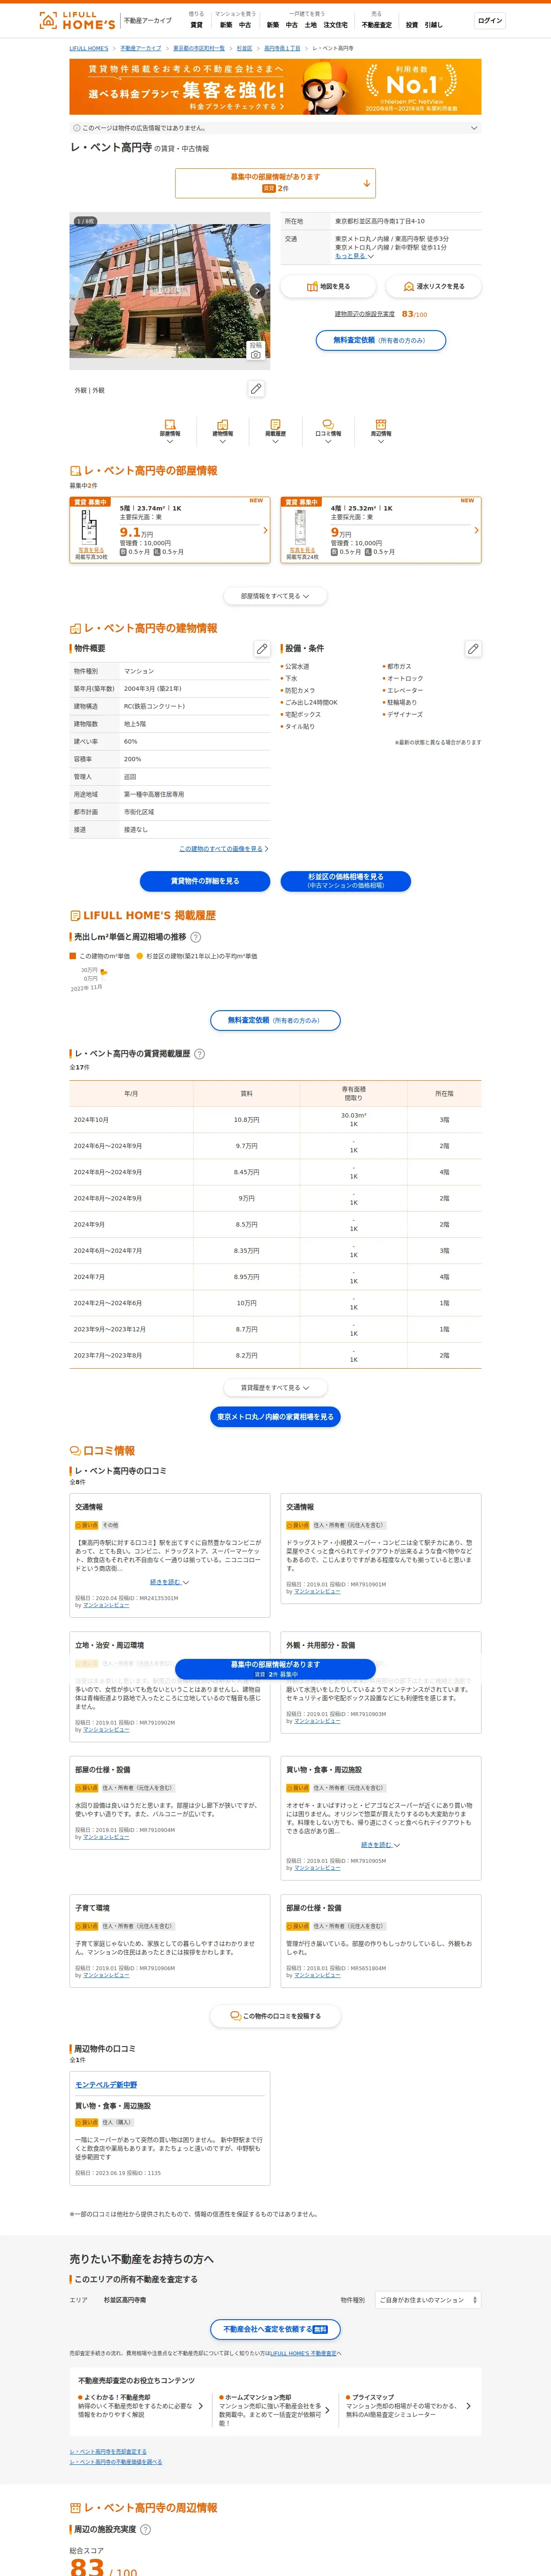The image size is (551, 2576).
Task: Open 高円寺南１丁目 breadcrumb link
Action: 282,48
